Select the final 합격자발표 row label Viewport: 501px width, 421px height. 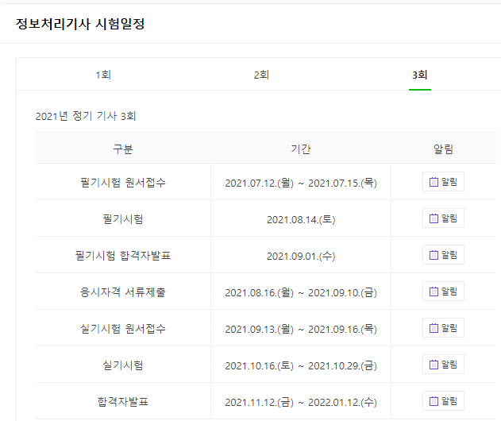click(x=123, y=401)
